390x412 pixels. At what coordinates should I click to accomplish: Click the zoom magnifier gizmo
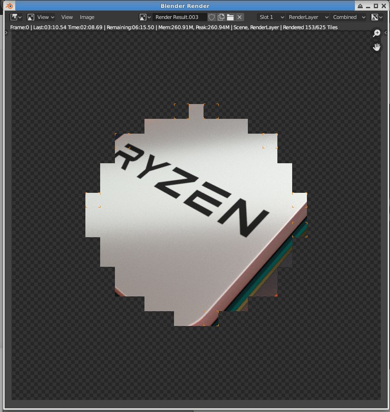click(x=377, y=33)
